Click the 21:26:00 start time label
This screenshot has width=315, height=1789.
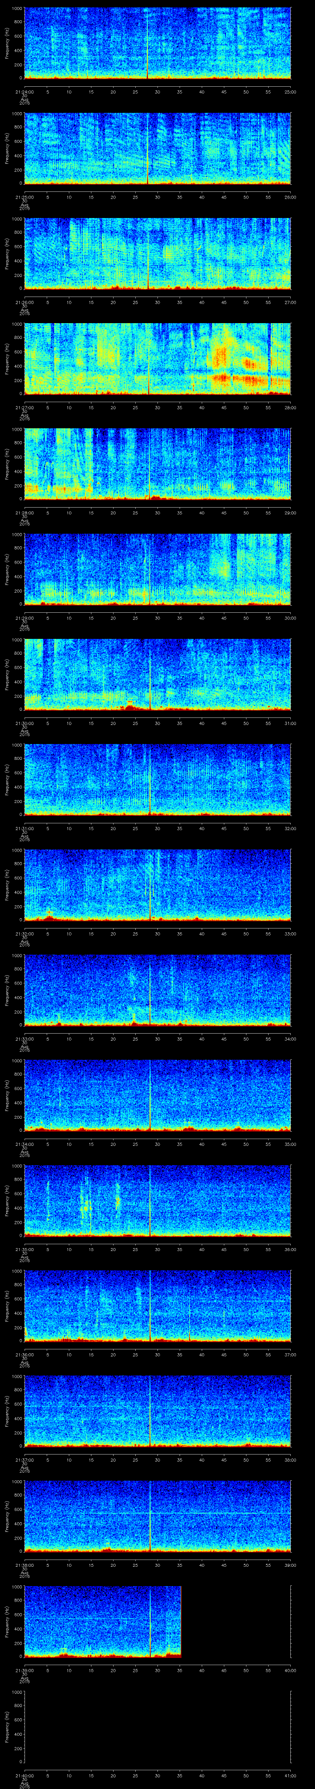coord(24,302)
